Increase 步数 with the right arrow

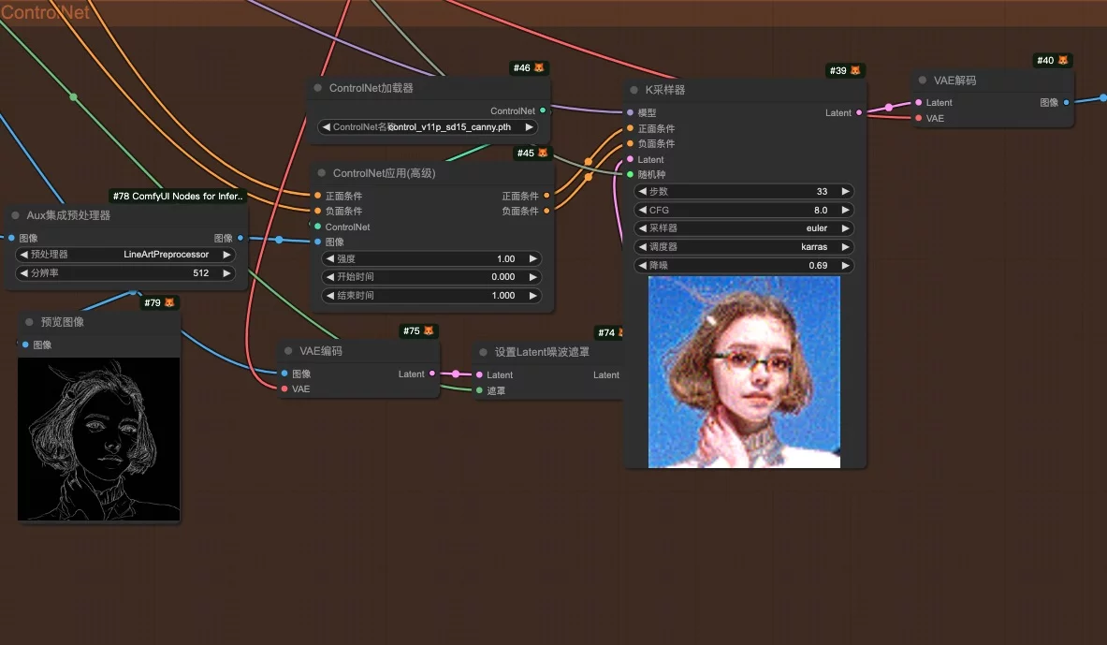pos(845,192)
